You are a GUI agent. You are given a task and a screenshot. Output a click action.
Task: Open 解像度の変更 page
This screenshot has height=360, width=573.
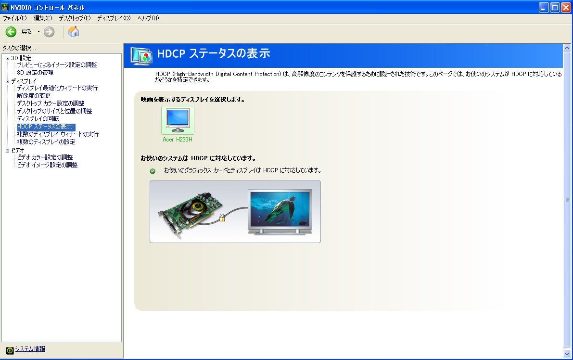pyautogui.click(x=34, y=96)
